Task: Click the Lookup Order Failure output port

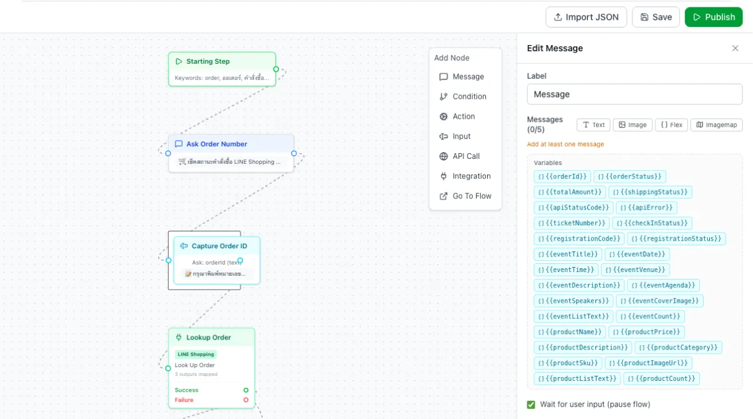Action: click(246, 400)
